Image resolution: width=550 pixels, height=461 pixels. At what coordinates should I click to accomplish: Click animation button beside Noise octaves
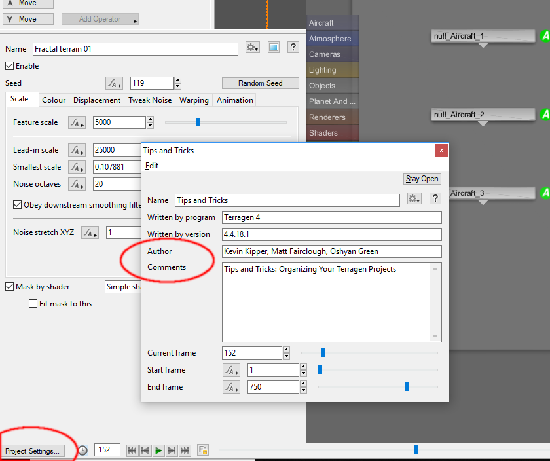click(x=77, y=184)
